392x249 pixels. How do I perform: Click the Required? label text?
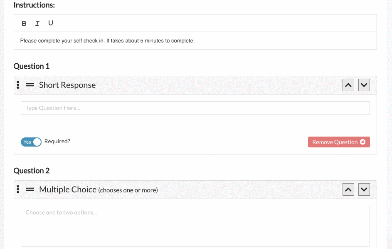(57, 142)
